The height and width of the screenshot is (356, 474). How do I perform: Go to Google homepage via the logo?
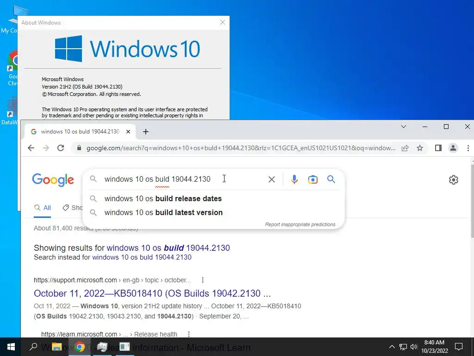tap(53, 180)
